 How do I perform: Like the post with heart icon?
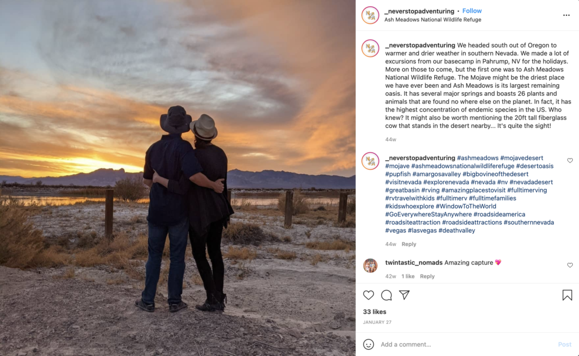pos(368,295)
